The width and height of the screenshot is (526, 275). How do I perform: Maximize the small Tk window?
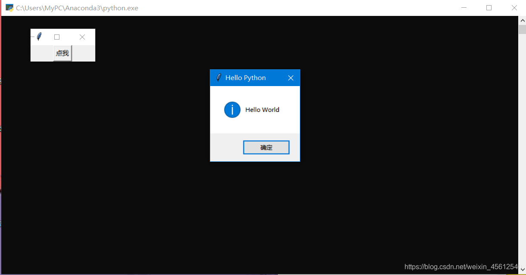56,37
